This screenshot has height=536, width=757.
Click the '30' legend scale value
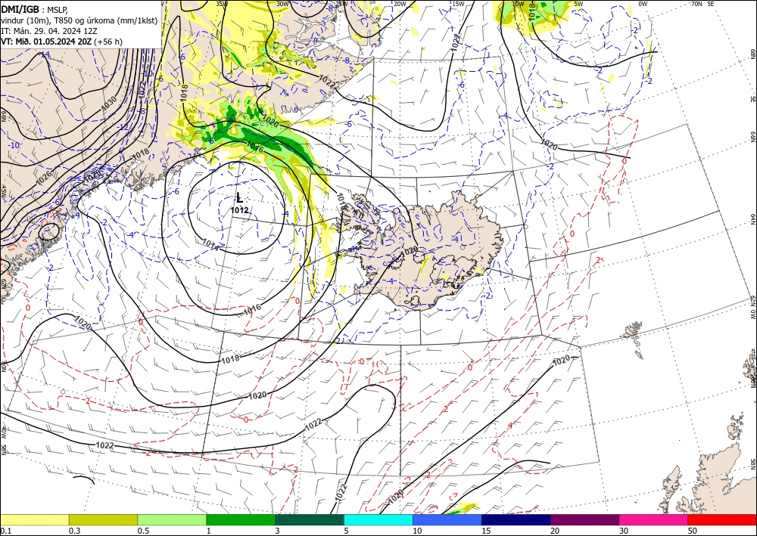coord(623,531)
